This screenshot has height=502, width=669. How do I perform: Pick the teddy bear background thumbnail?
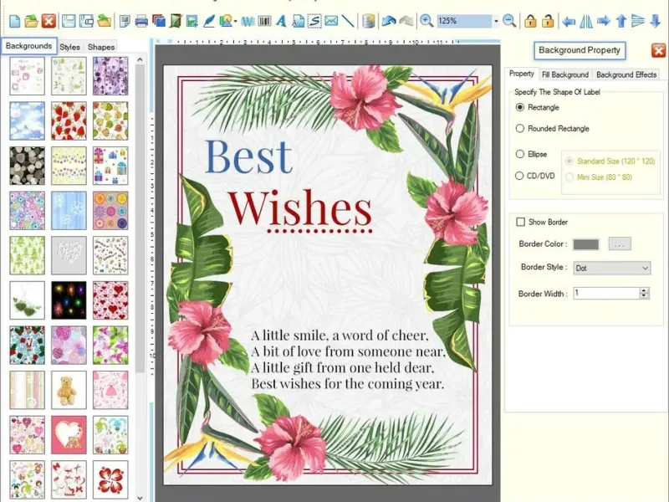69,390
